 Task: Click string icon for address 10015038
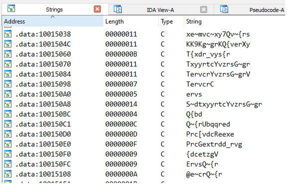7,34
